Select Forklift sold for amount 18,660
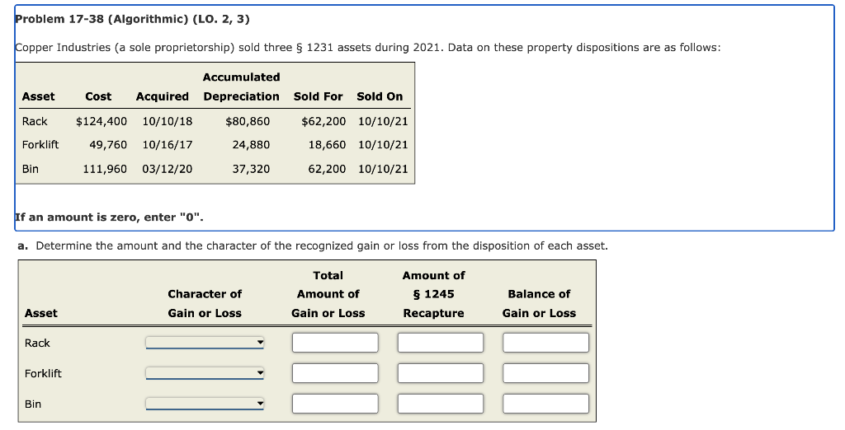The width and height of the screenshot is (845, 430). 327,145
